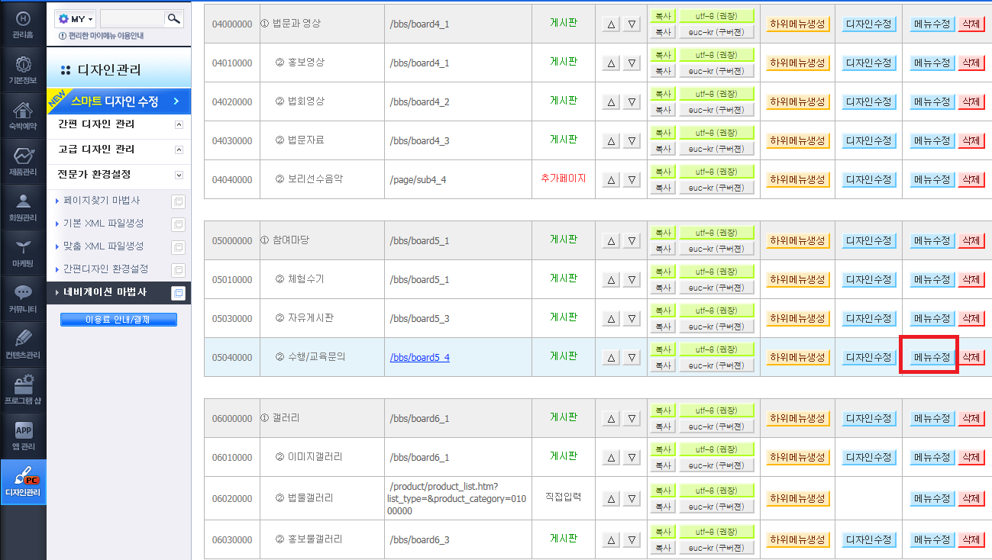Collapse the 고급 디자인 관리 section

tap(179, 150)
